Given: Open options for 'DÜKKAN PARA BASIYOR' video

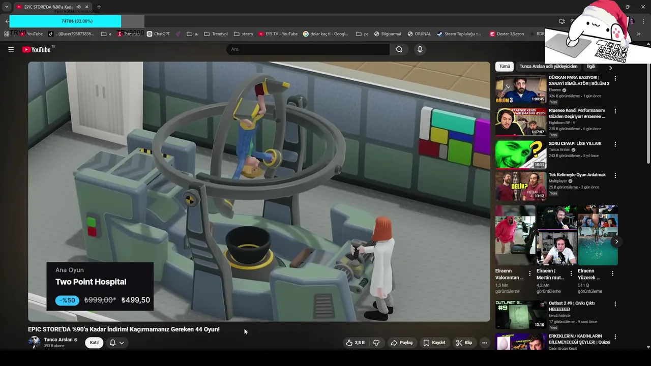Looking at the screenshot, I should pyautogui.click(x=615, y=78).
